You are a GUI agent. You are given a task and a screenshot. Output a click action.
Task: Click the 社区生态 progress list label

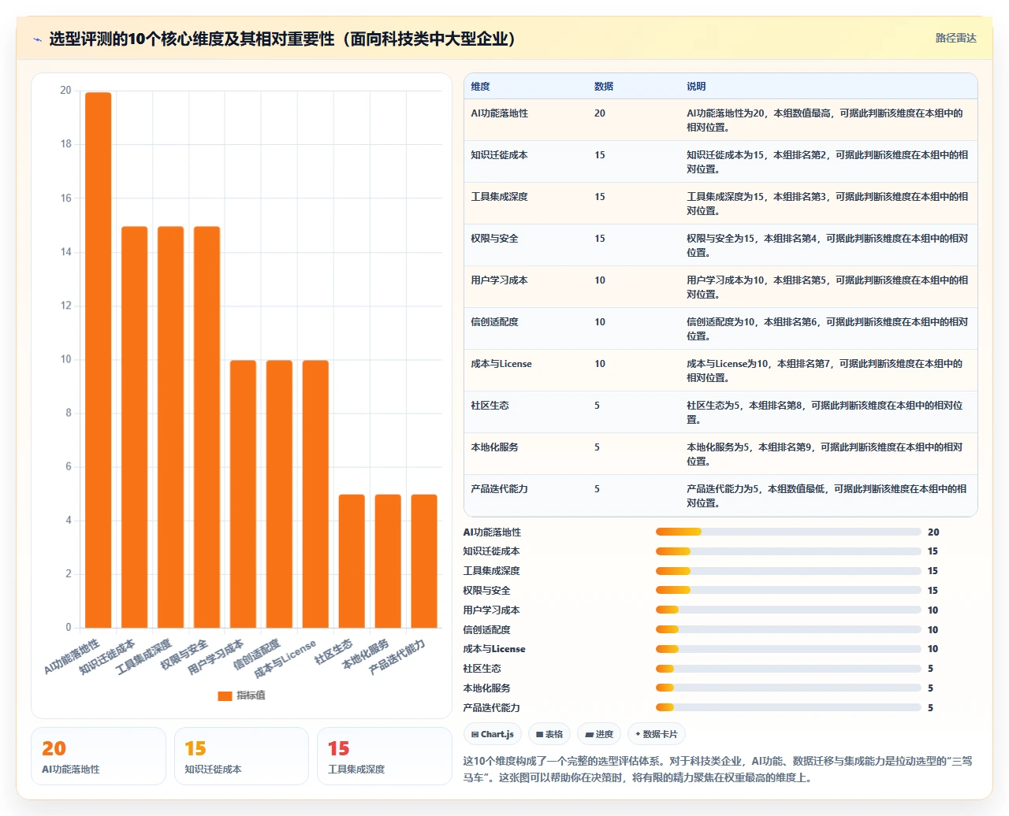click(x=482, y=669)
